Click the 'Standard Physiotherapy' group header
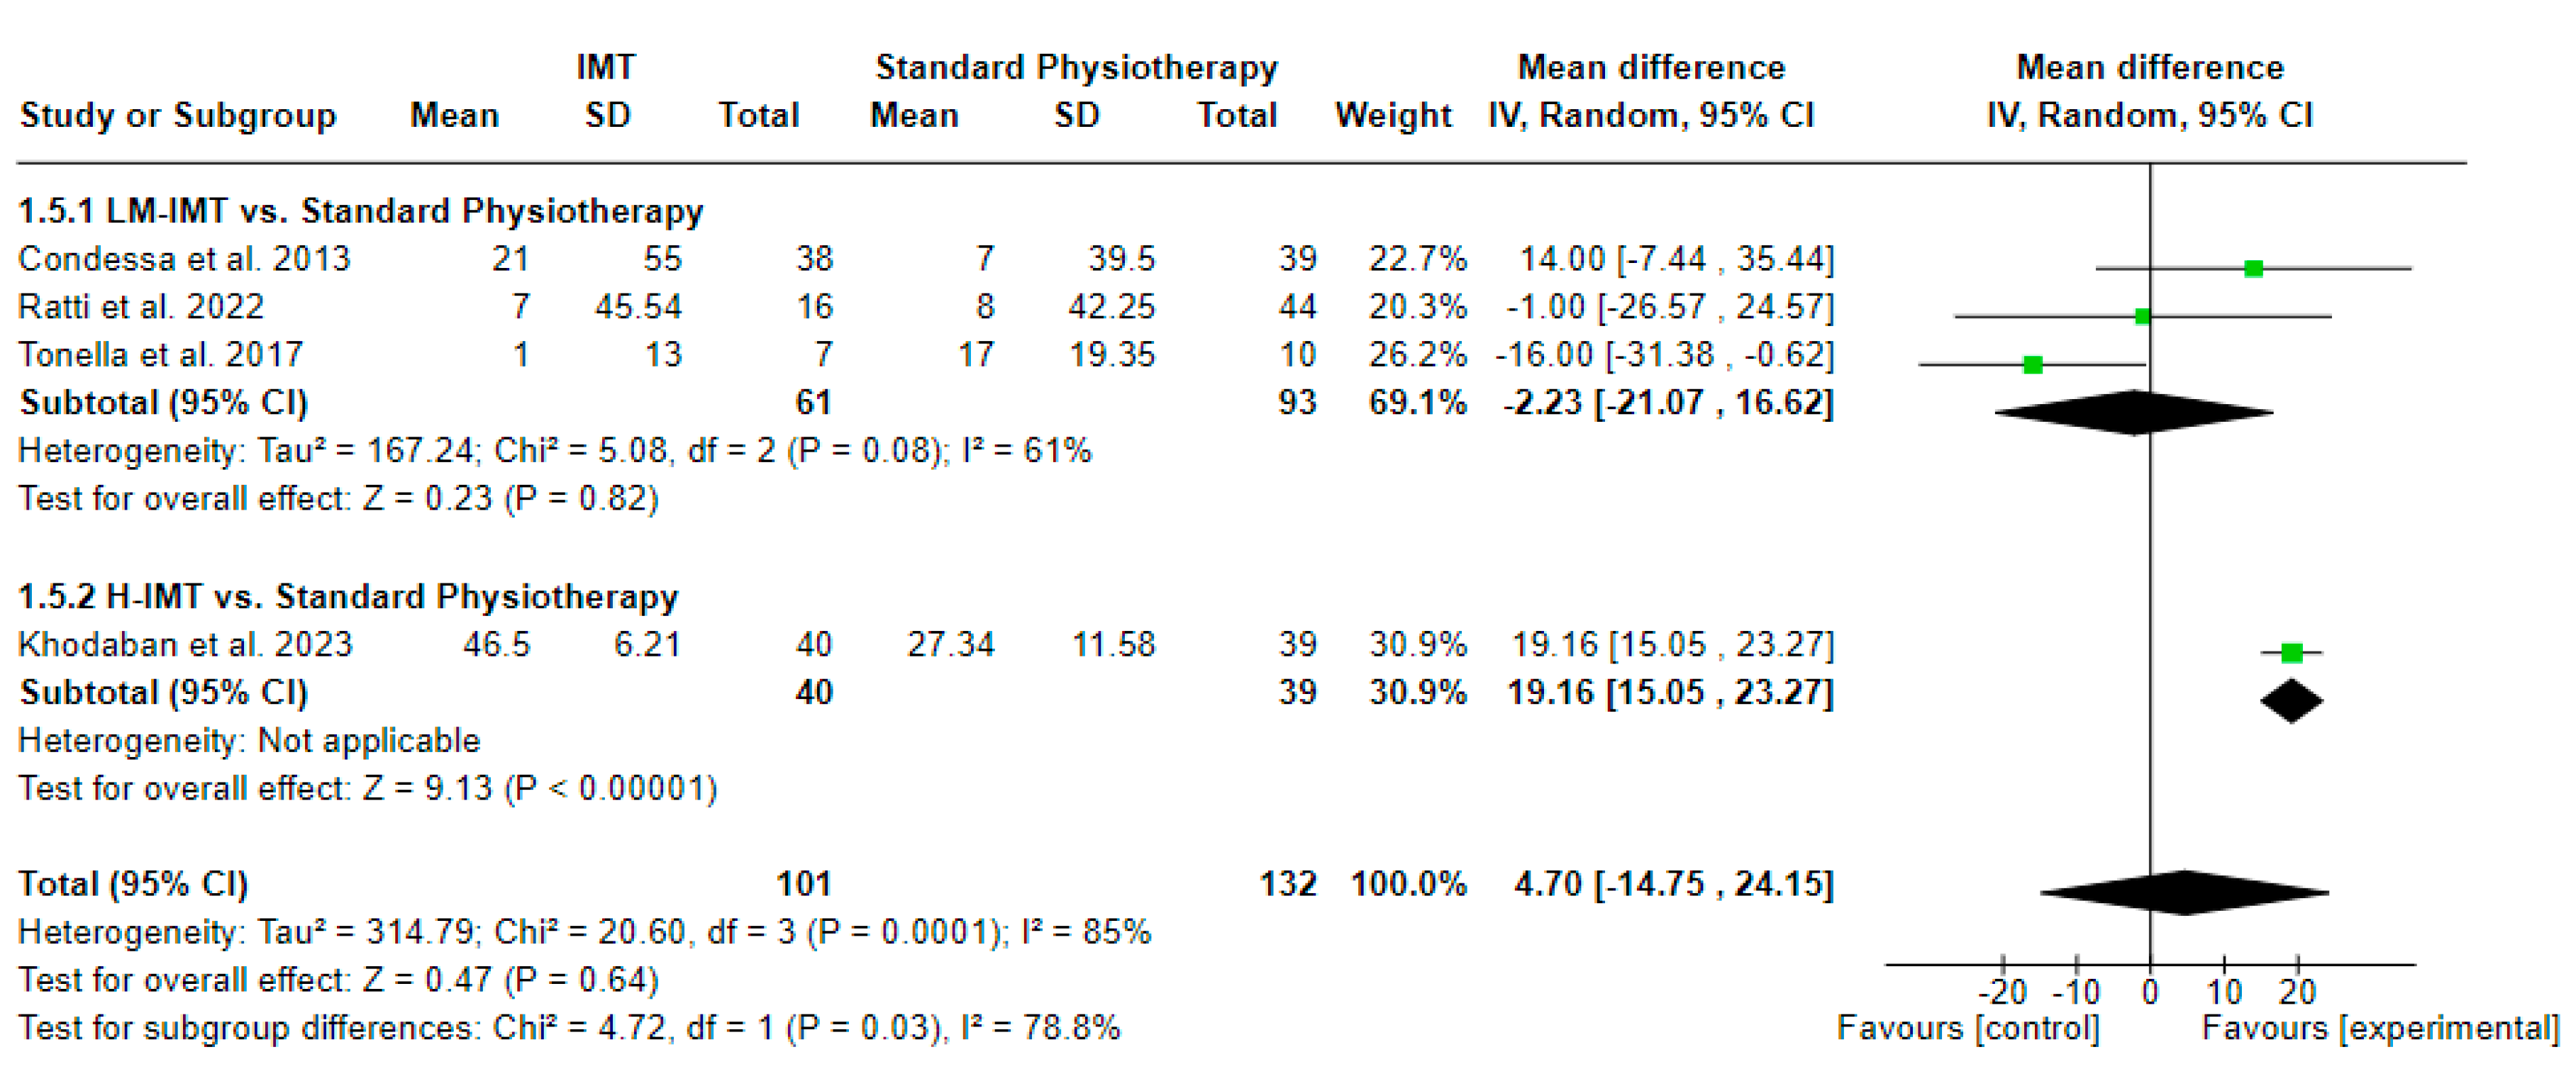 (1076, 67)
